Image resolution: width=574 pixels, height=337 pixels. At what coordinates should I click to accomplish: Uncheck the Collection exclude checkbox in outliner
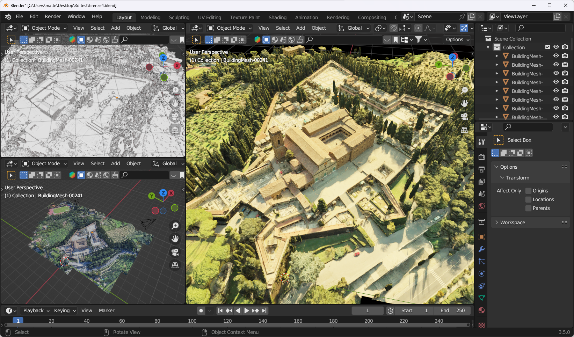tap(547, 47)
